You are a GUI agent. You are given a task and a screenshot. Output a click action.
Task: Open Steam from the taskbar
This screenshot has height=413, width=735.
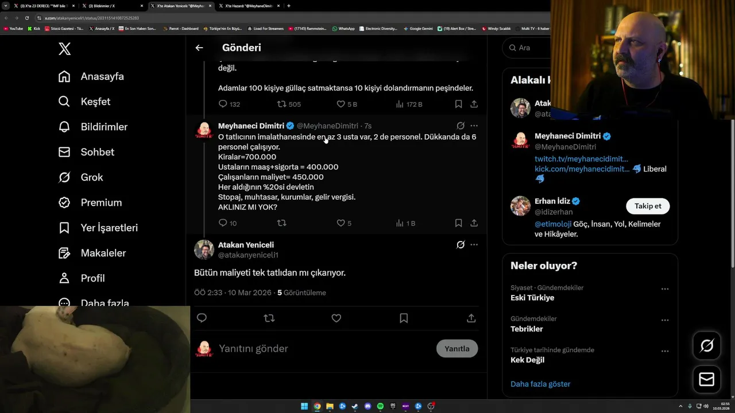(x=355, y=406)
